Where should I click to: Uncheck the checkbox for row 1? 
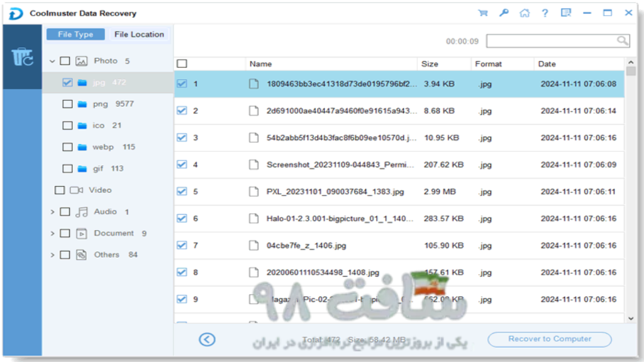coord(182,84)
